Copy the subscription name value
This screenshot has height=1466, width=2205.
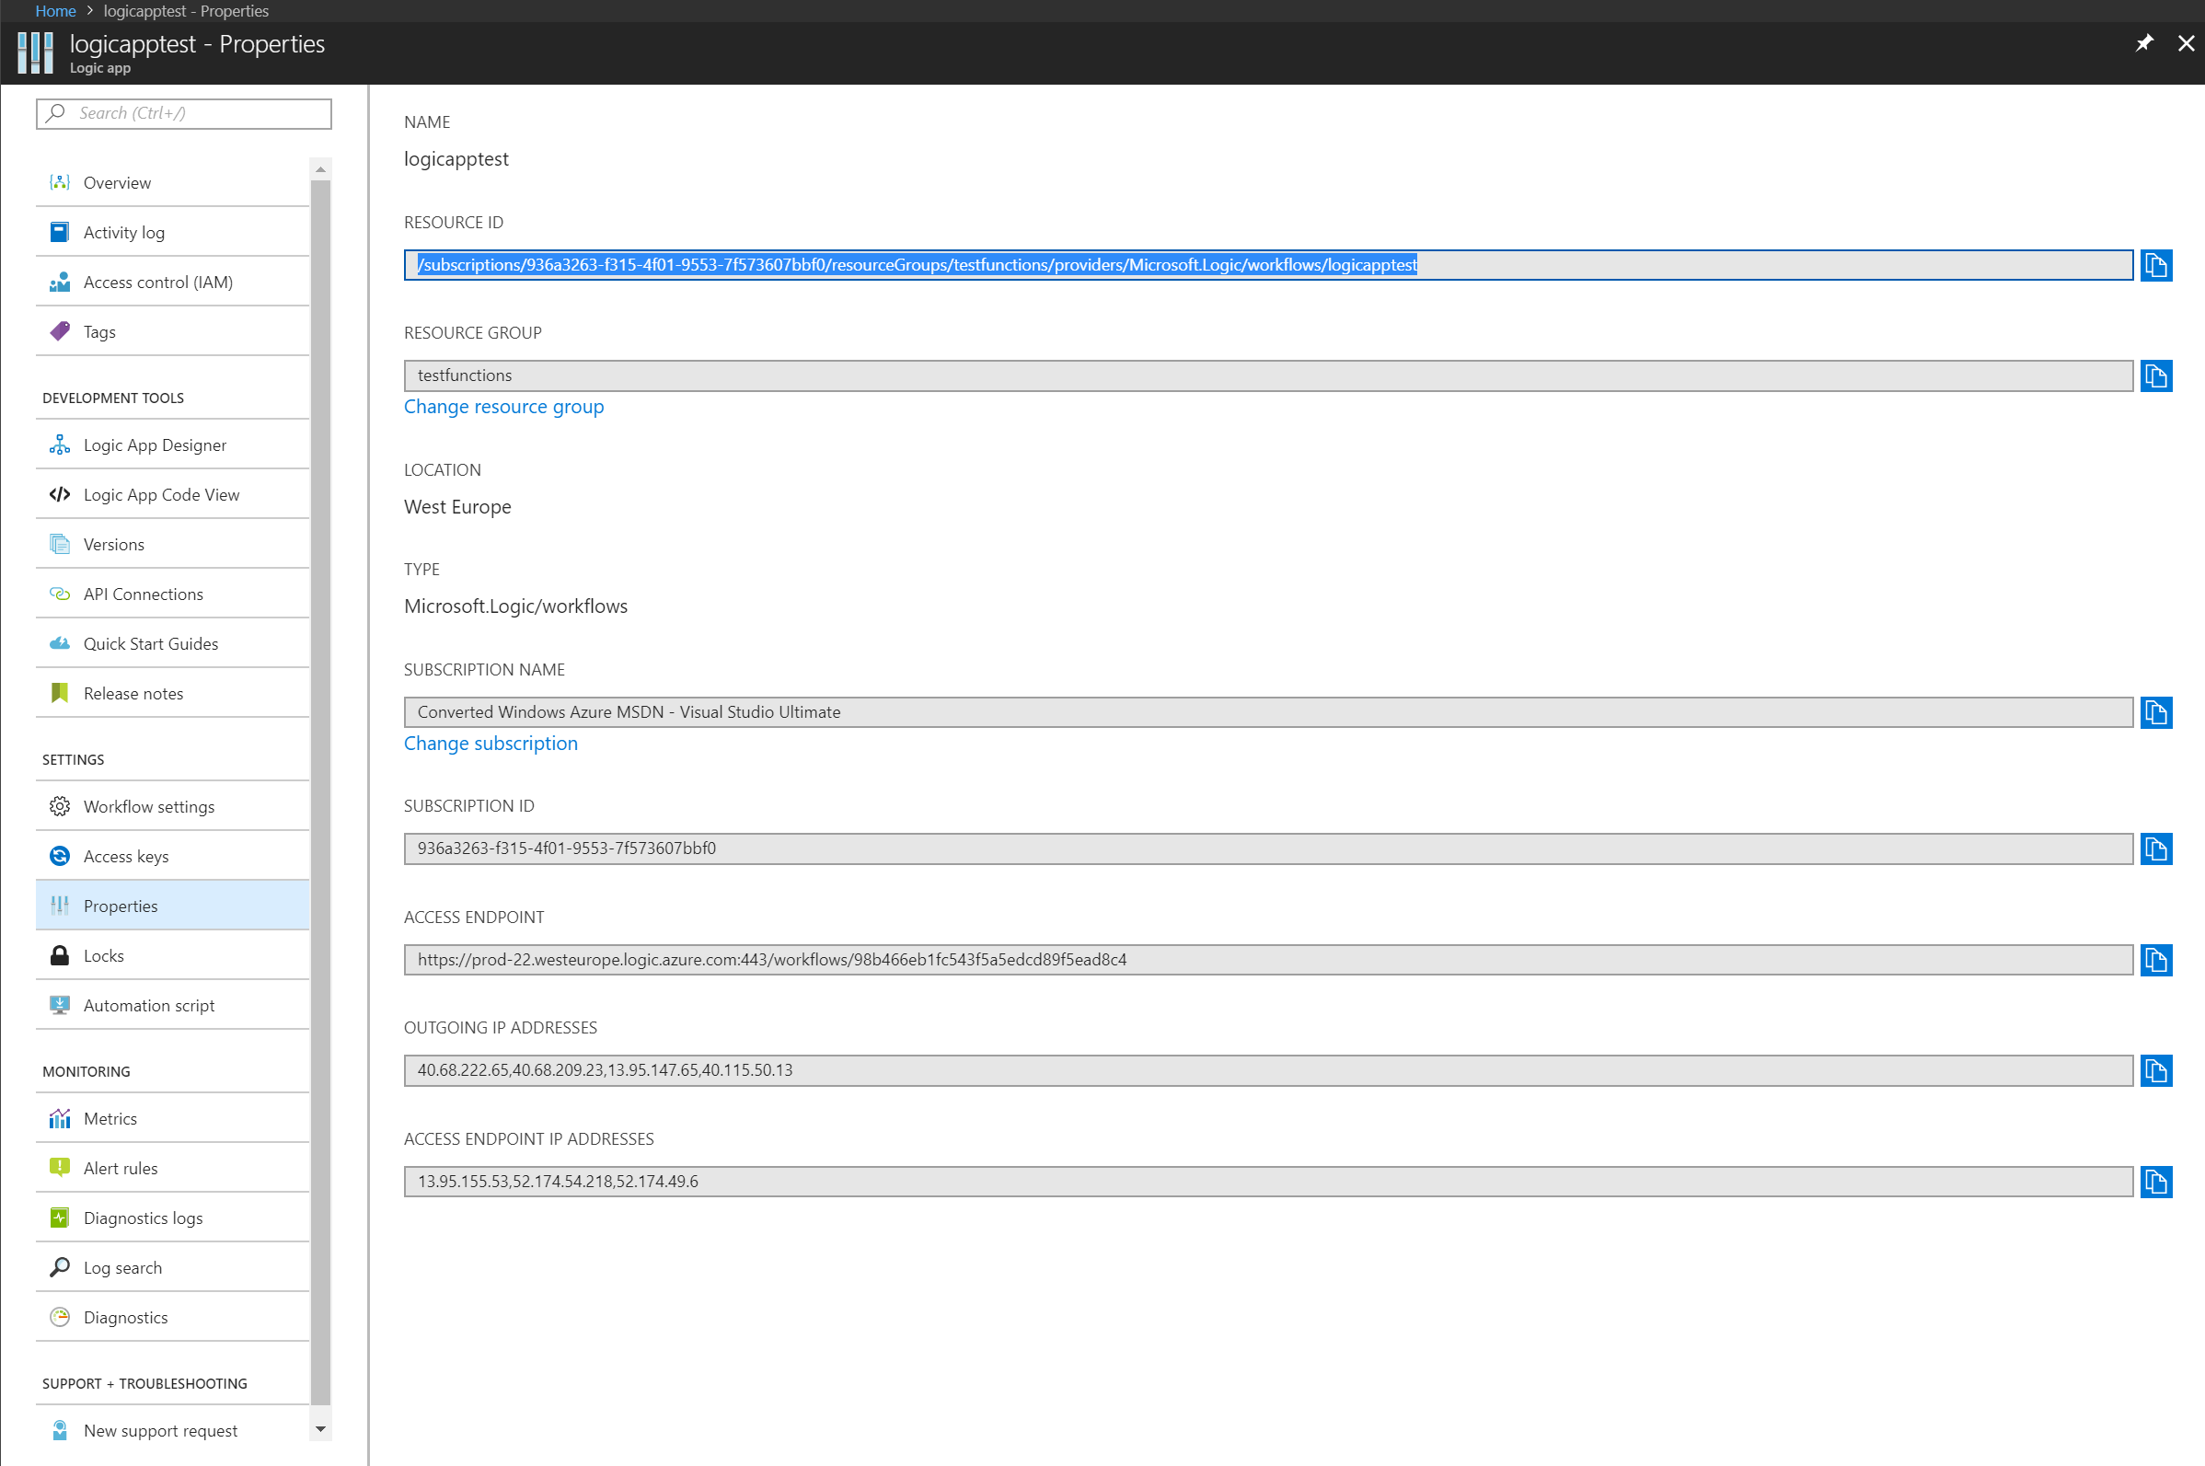coord(2155,712)
